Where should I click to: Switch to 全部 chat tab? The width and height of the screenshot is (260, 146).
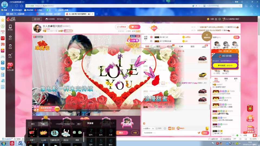147,47
